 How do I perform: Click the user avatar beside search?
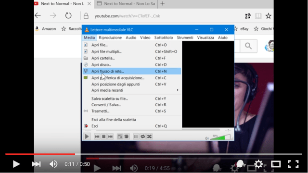pos(269,46)
